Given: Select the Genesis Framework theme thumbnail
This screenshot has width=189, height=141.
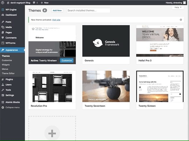Looking at the screenshot, I should click(106, 41).
